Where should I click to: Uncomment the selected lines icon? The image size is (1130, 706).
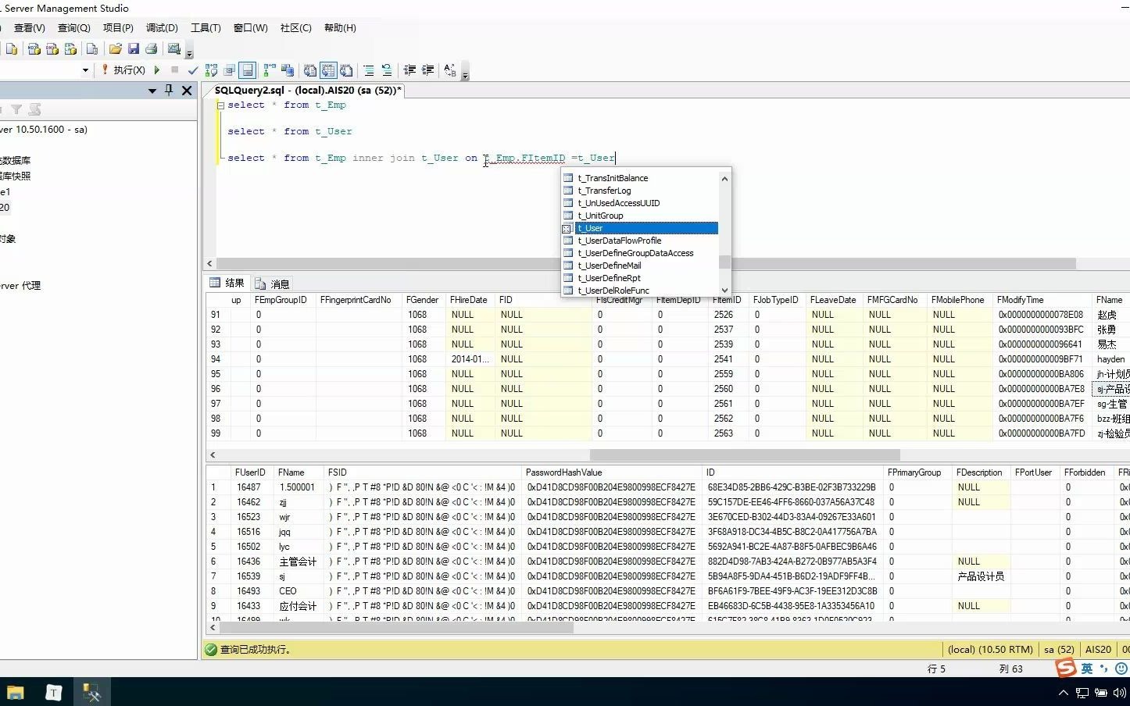(x=387, y=70)
